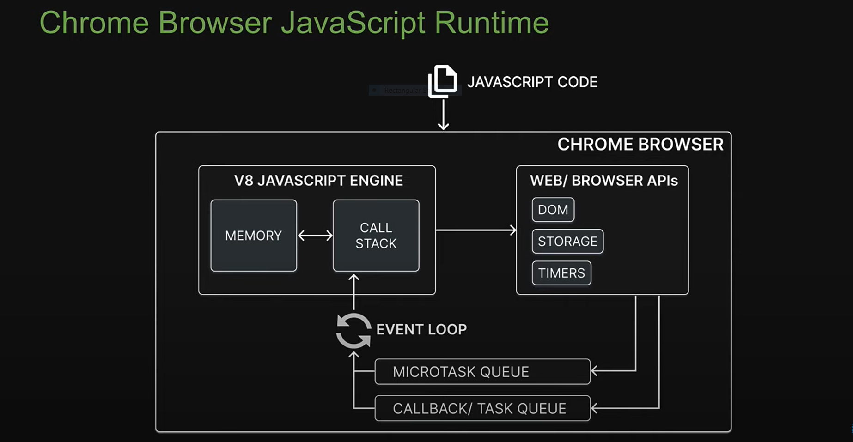Screen dimensions: 853x442
Task: Click the 'CHROME BROWSER' heading text
Action: point(640,145)
